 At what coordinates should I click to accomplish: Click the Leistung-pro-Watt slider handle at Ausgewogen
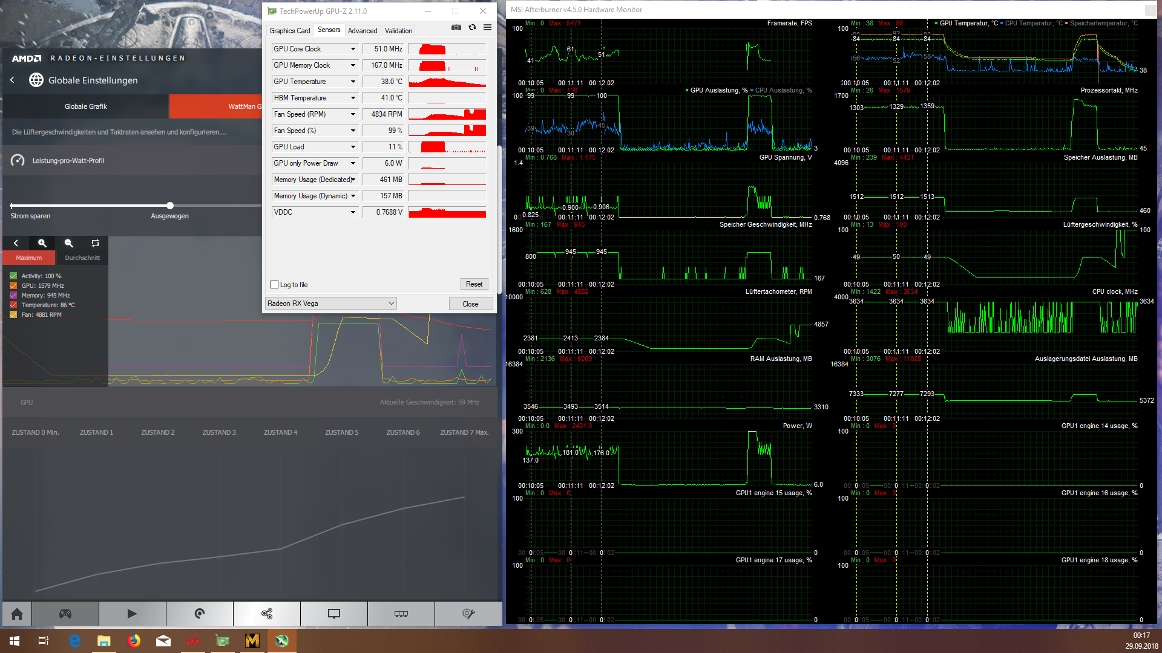(x=170, y=206)
